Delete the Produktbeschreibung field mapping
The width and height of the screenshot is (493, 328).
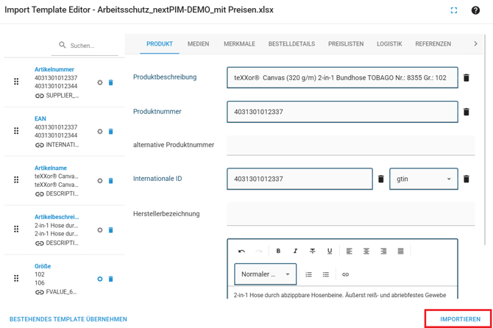pyautogui.click(x=466, y=78)
